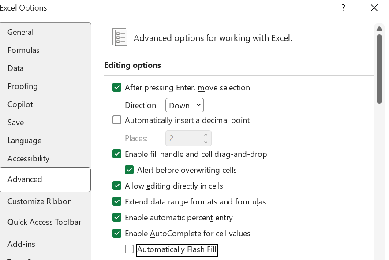Select the Advanced category

46,180
